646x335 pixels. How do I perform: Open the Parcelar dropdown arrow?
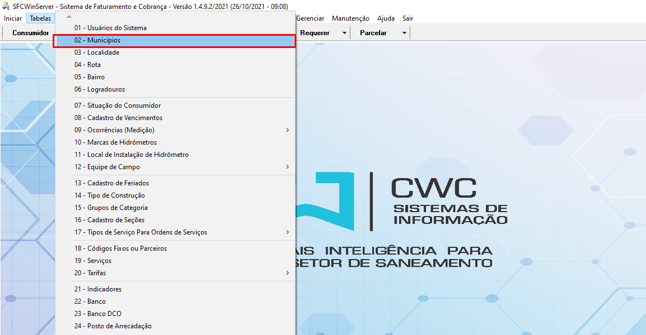click(404, 32)
